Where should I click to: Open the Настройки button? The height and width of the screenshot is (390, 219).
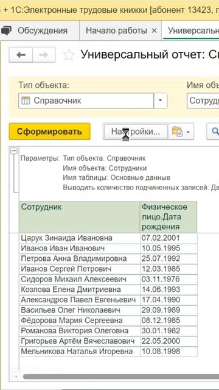pyautogui.click(x=135, y=132)
